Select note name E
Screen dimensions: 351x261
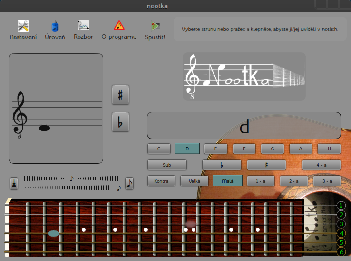coord(215,149)
